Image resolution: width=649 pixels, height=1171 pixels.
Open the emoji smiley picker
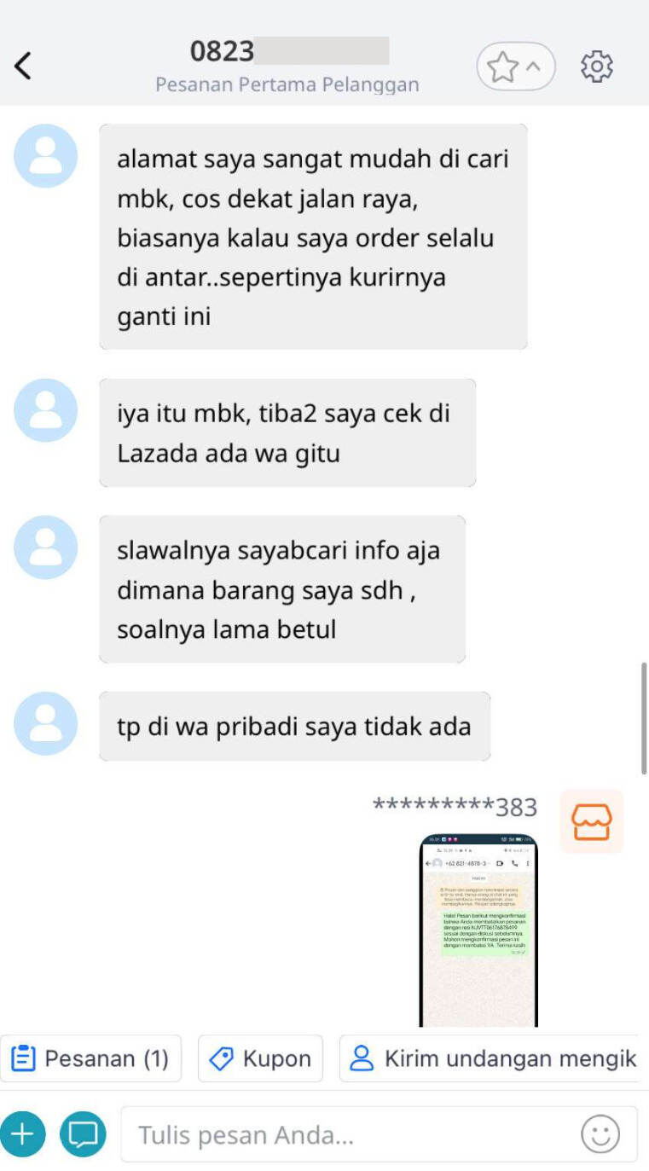click(x=600, y=1134)
